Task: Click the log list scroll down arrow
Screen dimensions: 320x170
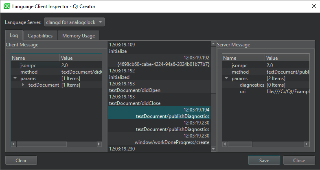Action: 213,149
